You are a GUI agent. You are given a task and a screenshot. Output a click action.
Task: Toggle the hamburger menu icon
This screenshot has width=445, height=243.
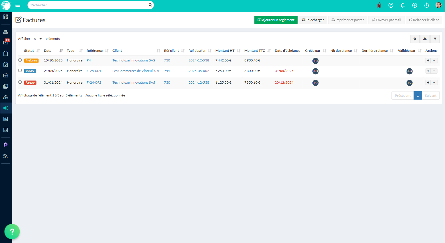click(x=18, y=5)
